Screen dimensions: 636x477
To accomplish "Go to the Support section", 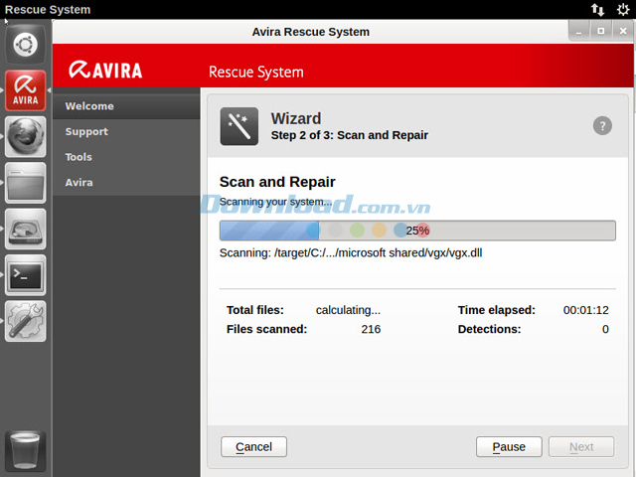I will pos(86,131).
